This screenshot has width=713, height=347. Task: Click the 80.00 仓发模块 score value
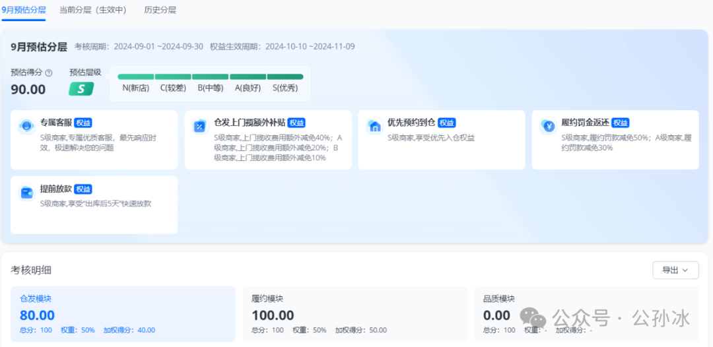coord(37,315)
